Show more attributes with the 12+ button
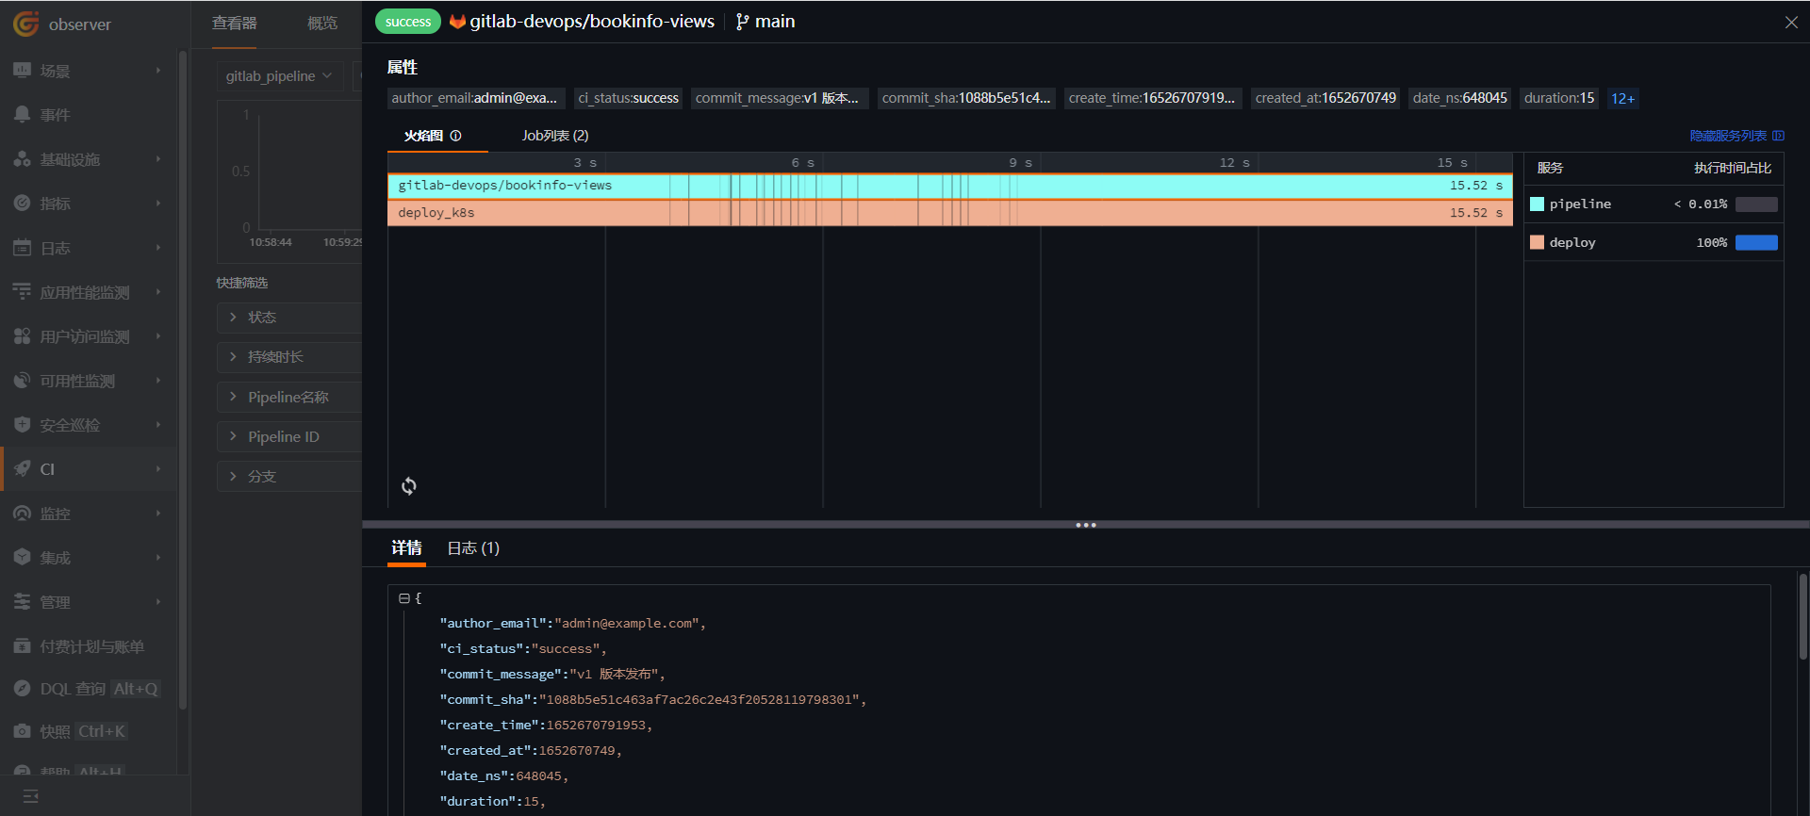Viewport: 1810px width, 816px height. pos(1623,98)
